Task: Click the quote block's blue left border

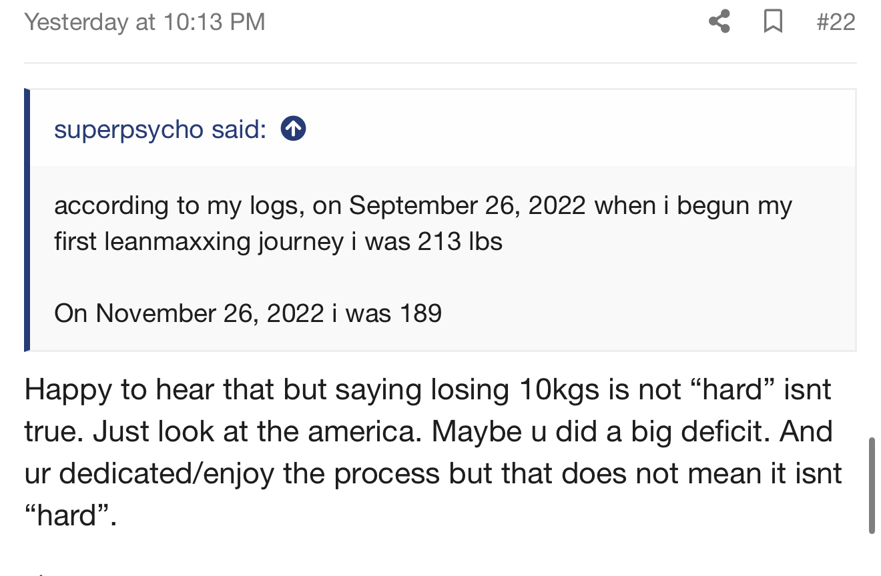Action: click(x=27, y=220)
